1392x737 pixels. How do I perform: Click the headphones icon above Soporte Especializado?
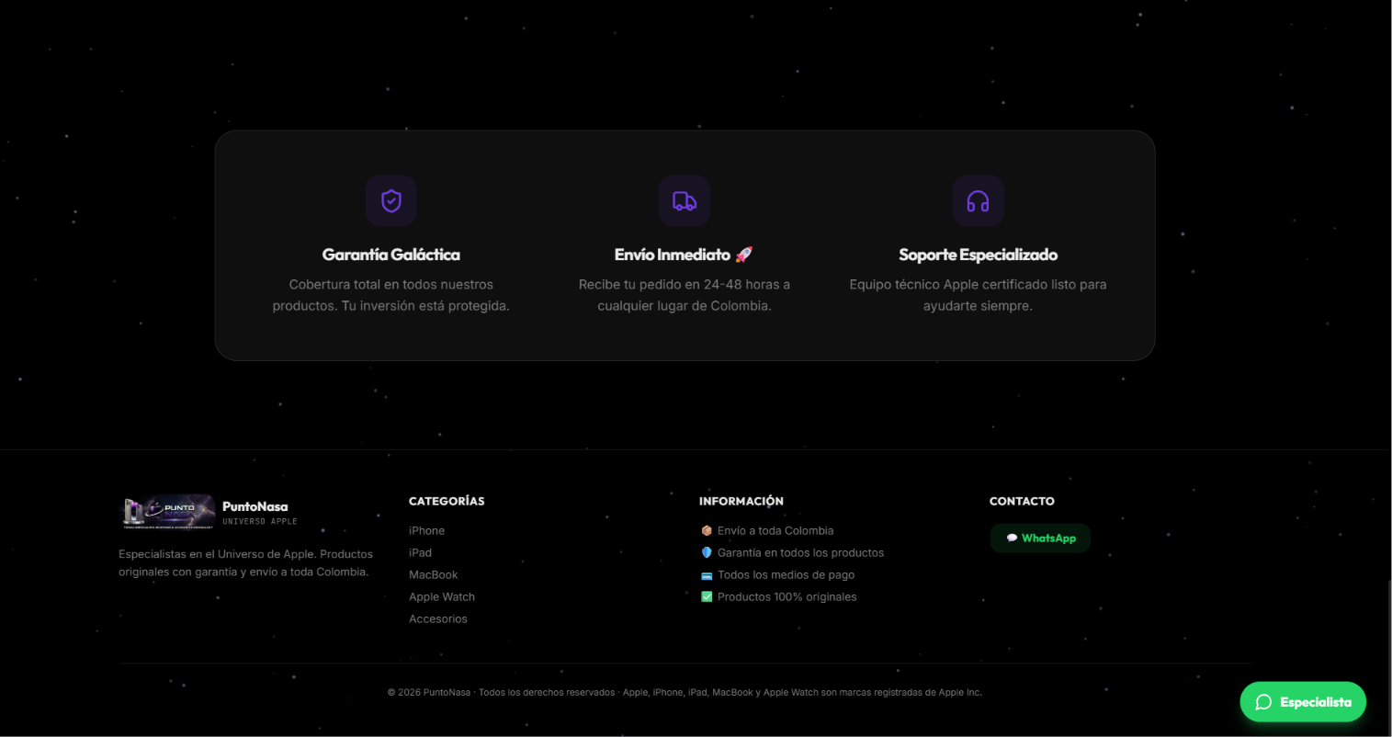coord(978,200)
